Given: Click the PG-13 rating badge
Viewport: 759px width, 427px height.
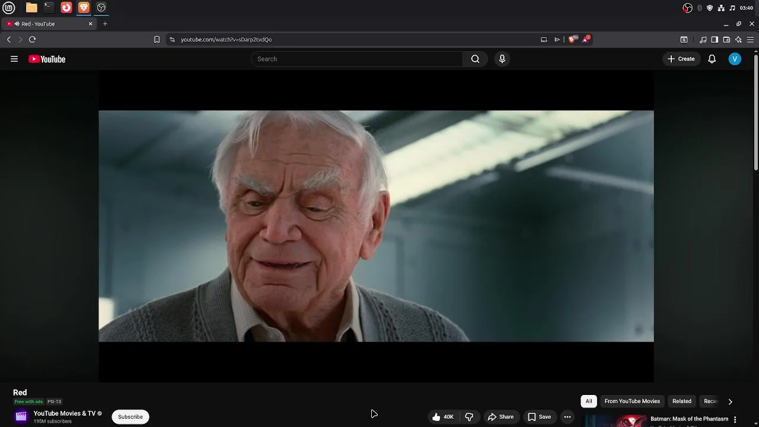Looking at the screenshot, I should click(x=54, y=401).
